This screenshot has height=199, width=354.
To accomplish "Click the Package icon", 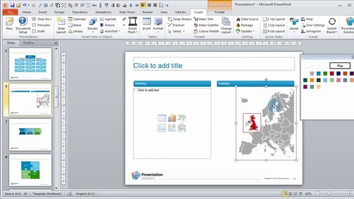I will tap(244, 25).
